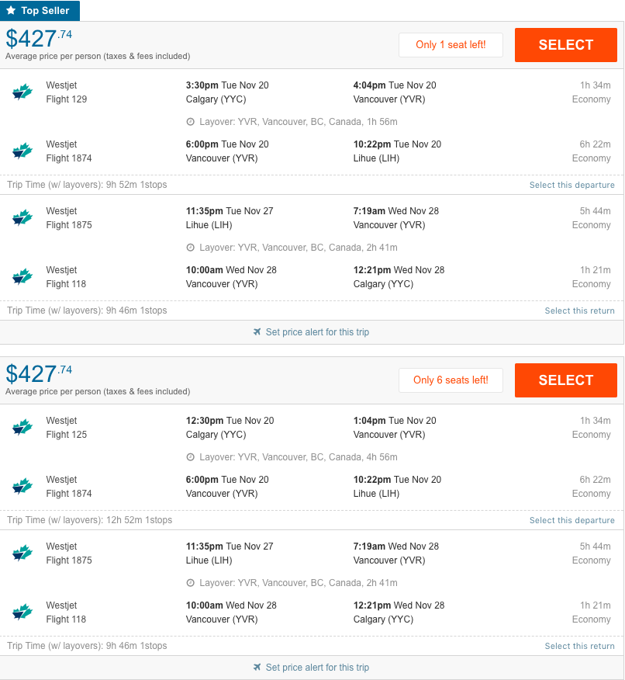Click the clock icon beside 1h 56m layover
625x680 pixels.
190,122
